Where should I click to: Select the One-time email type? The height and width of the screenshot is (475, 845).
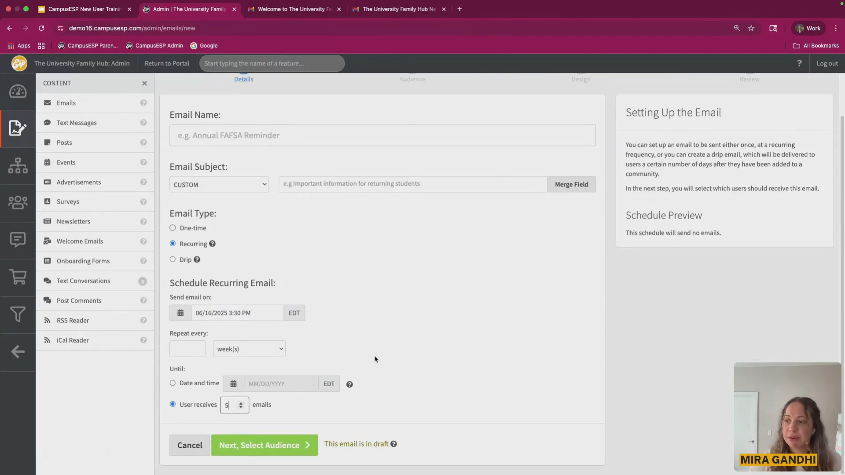[173, 228]
